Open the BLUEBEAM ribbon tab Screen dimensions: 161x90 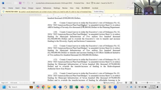click(x=86, y=8)
